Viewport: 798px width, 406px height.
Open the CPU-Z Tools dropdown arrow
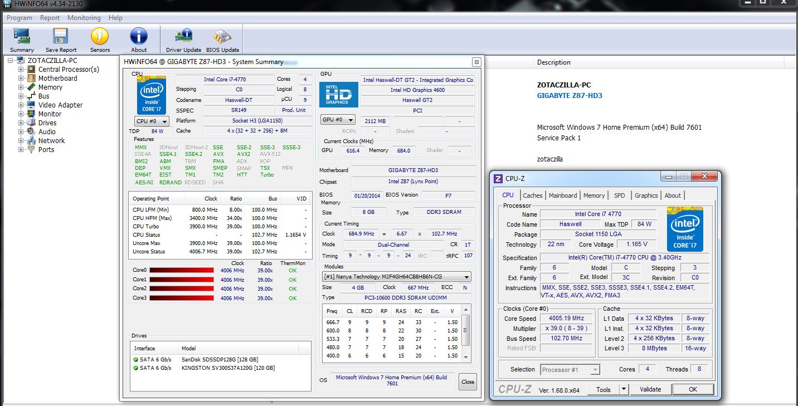(624, 389)
